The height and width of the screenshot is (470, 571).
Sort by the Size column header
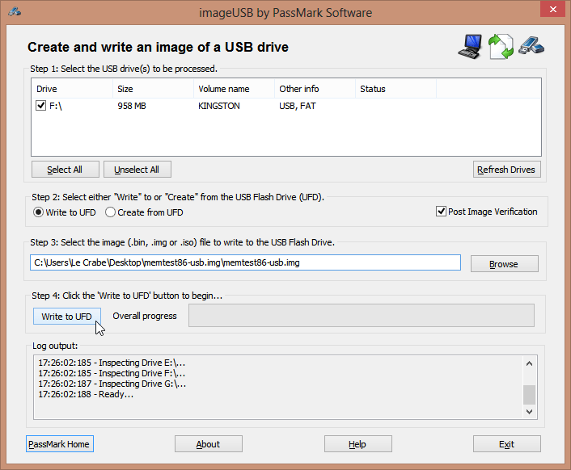point(154,89)
